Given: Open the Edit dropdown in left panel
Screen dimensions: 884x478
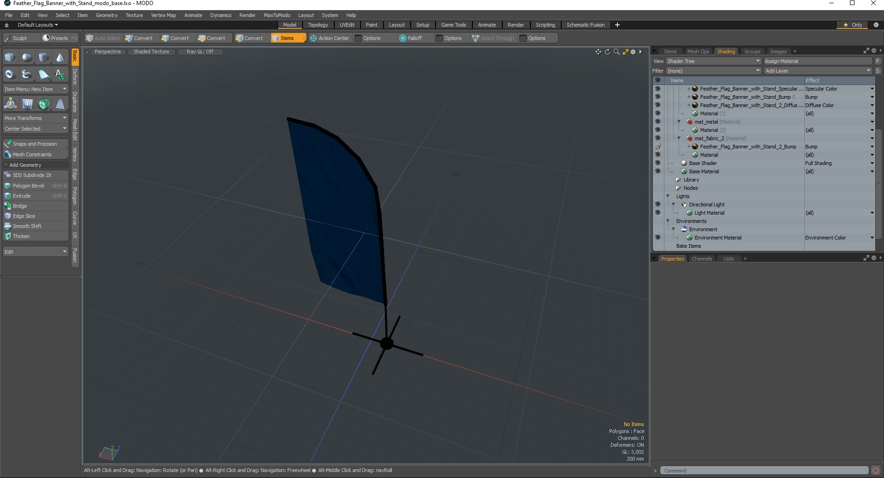Looking at the screenshot, I should pos(35,252).
